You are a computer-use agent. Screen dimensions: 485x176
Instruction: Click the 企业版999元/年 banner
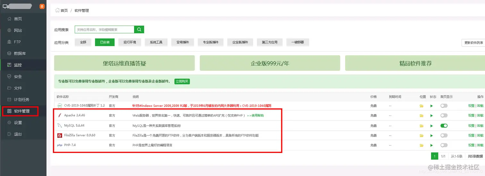click(x=270, y=63)
